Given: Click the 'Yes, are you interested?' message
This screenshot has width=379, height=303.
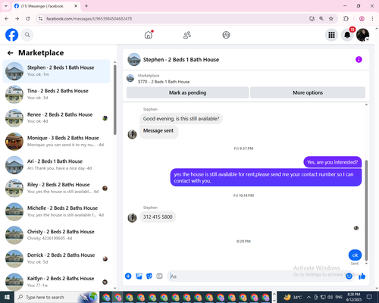Looking at the screenshot, I should pyautogui.click(x=333, y=162).
